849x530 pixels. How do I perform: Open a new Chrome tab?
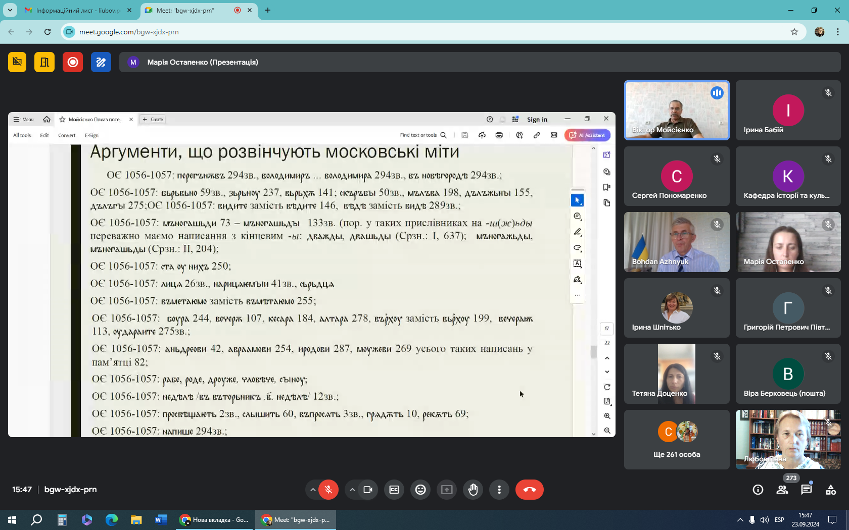pyautogui.click(x=268, y=10)
